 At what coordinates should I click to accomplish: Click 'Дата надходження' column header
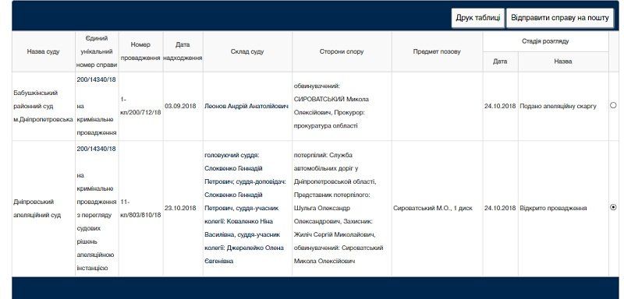(183, 51)
